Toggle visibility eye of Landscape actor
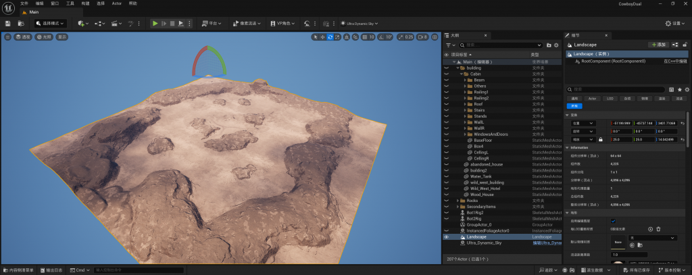 [x=446, y=237]
